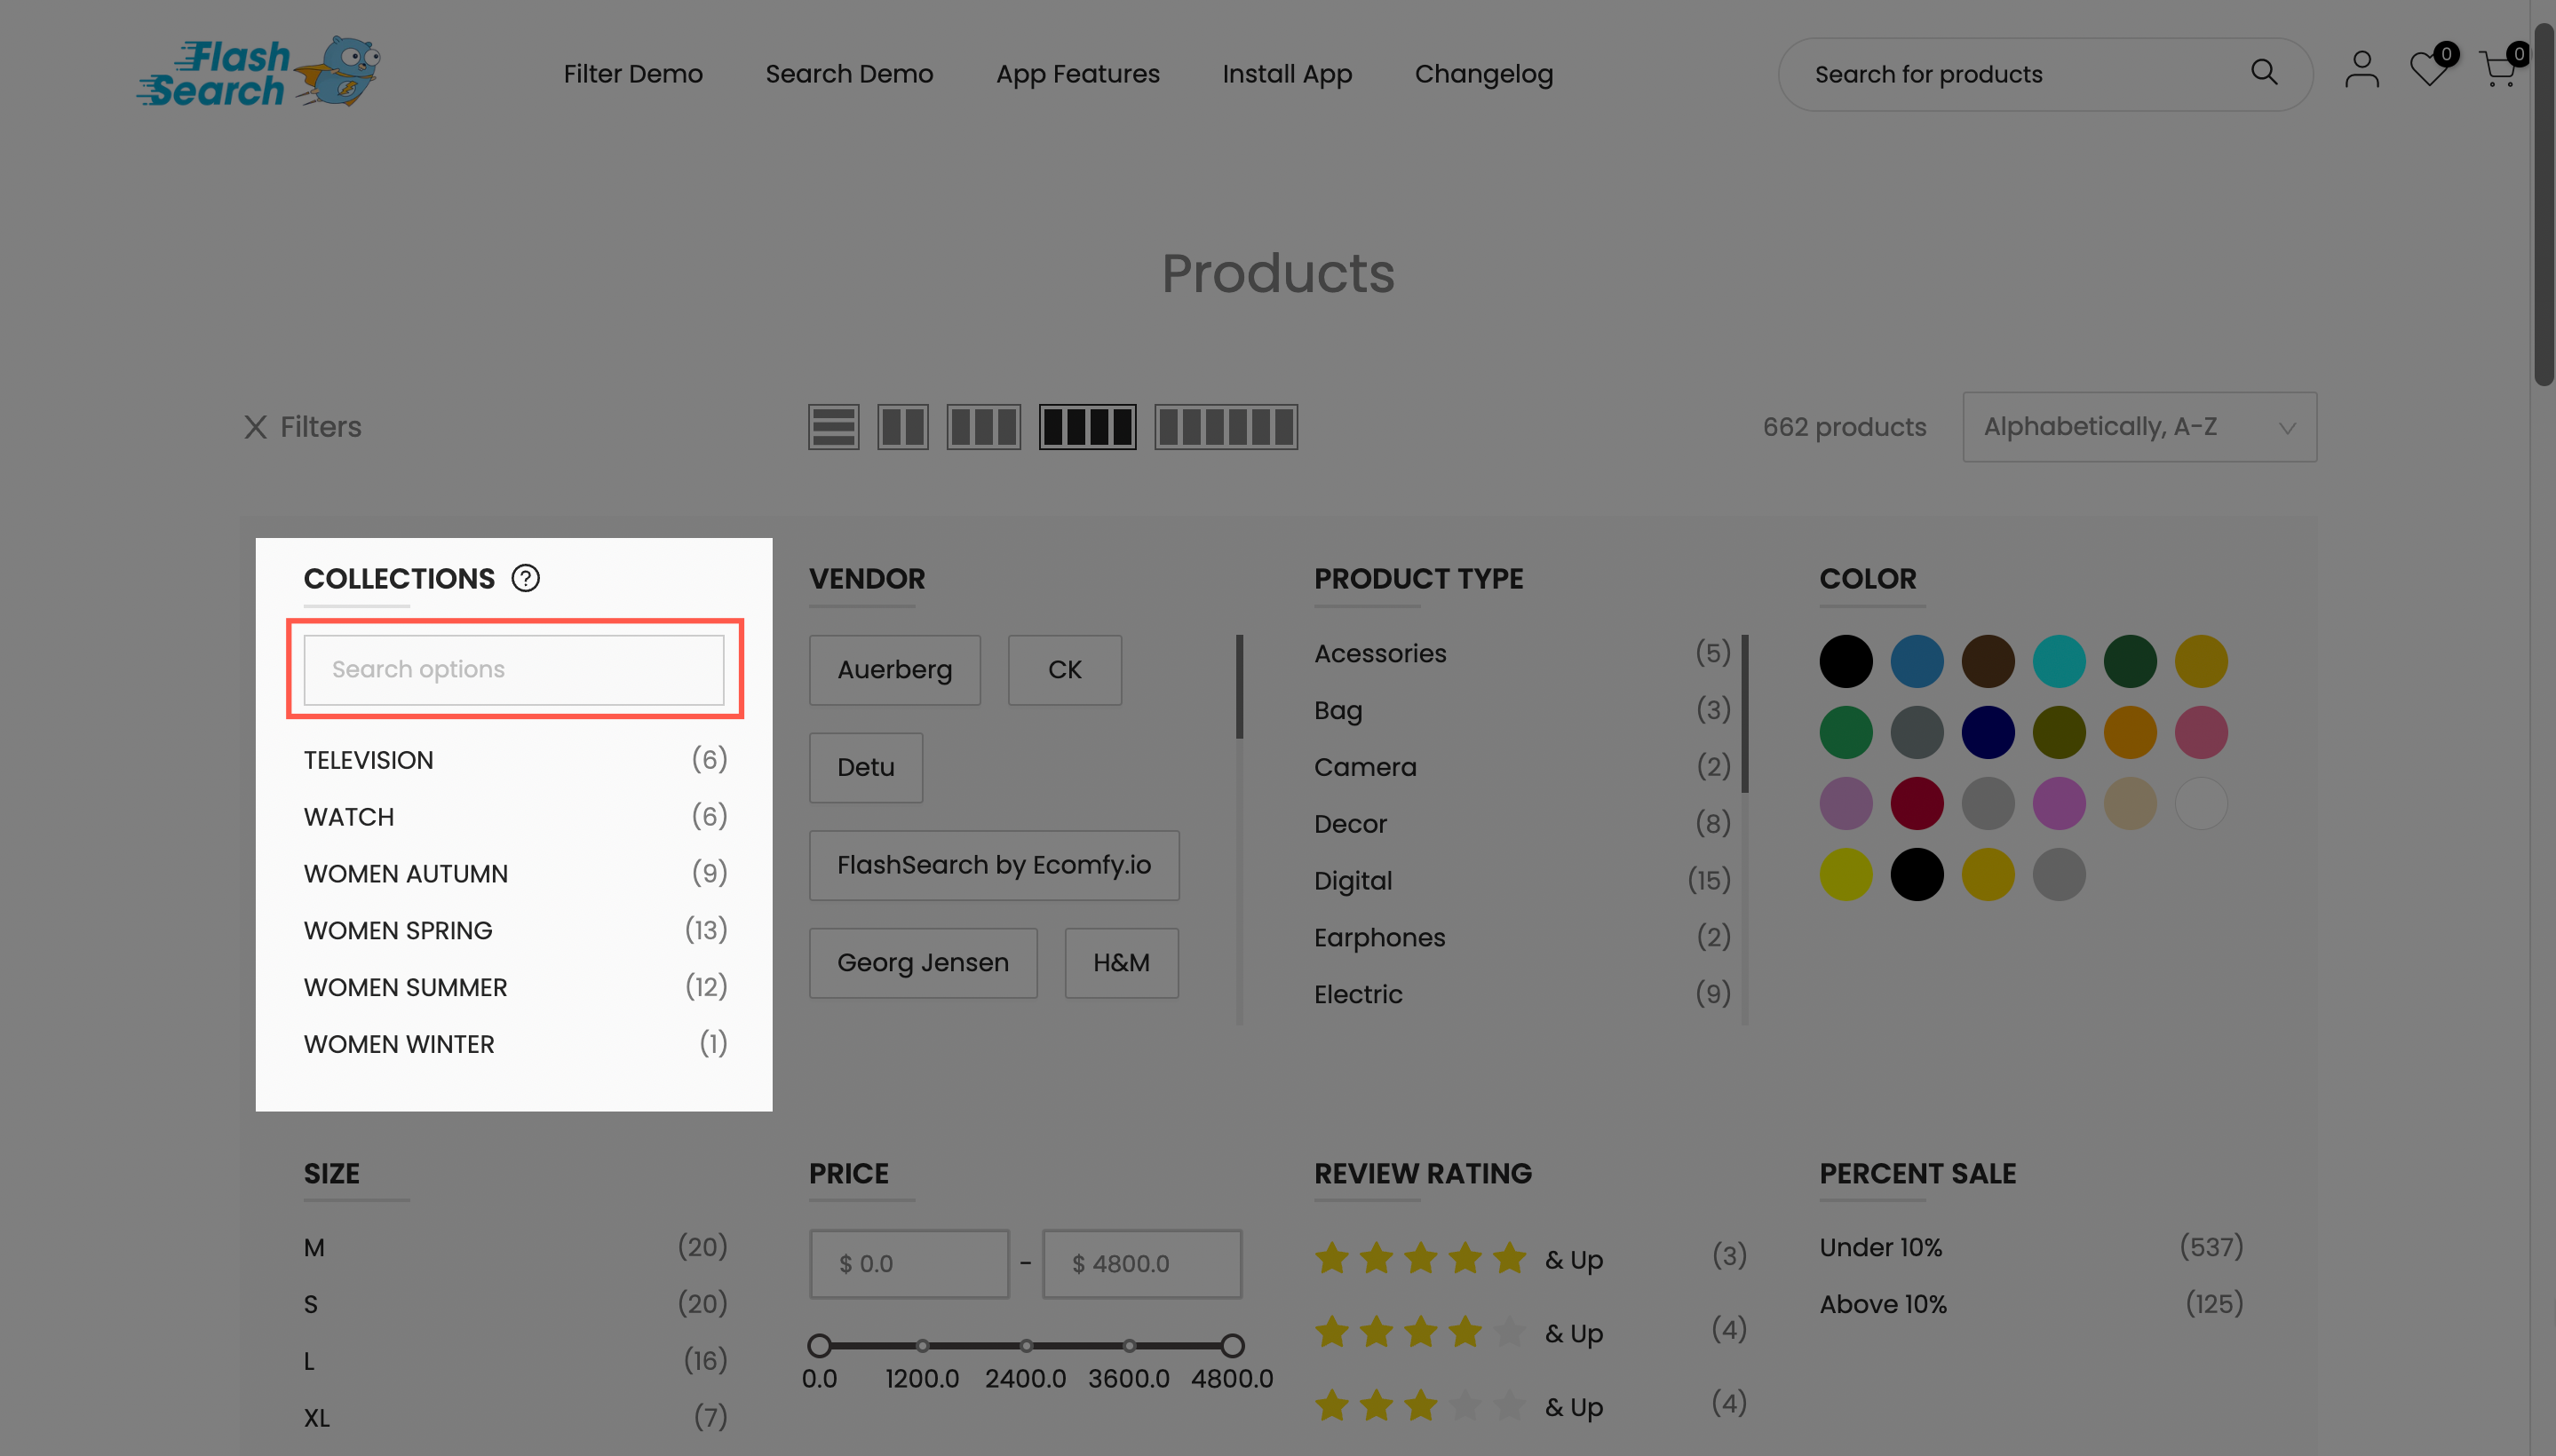Screen dimensions: 2556x1456
Task: Close the Filters panel with X
Action: coord(256,427)
